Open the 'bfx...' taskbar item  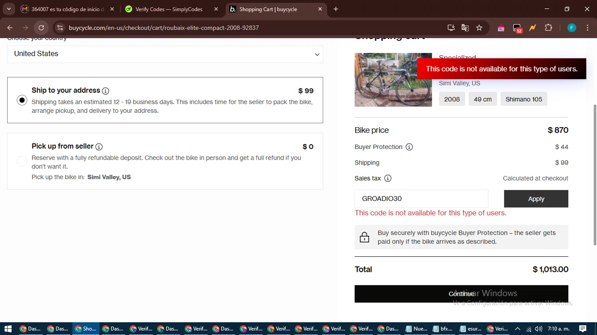(x=443, y=329)
